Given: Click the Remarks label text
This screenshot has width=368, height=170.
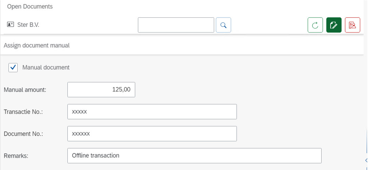Looking at the screenshot, I should coord(16,156).
